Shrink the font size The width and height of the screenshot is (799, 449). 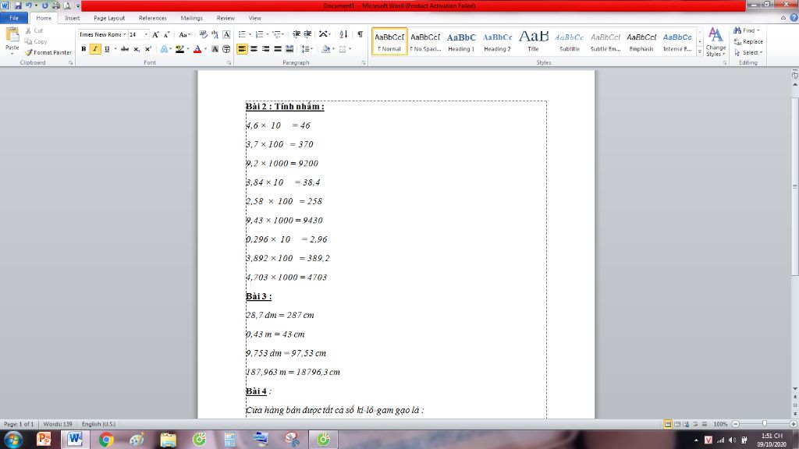[166, 34]
